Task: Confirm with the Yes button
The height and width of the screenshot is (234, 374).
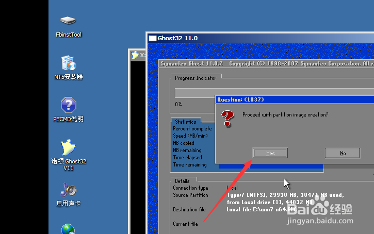Action: click(270, 153)
